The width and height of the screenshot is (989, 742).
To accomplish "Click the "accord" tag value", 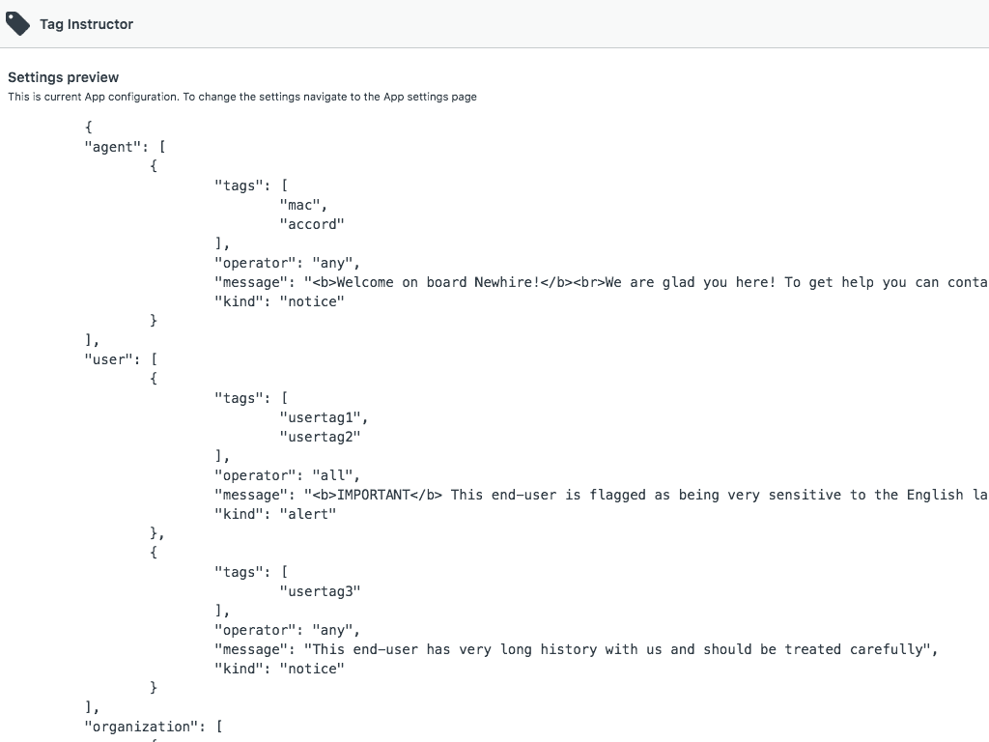I will [312, 224].
